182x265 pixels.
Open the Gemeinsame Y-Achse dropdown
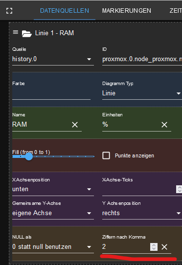pos(53,213)
